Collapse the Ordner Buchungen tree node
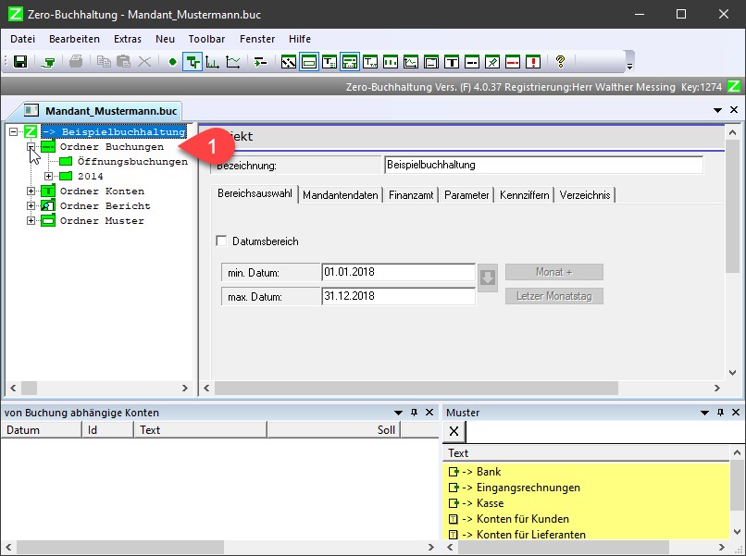The image size is (746, 556). click(x=31, y=147)
